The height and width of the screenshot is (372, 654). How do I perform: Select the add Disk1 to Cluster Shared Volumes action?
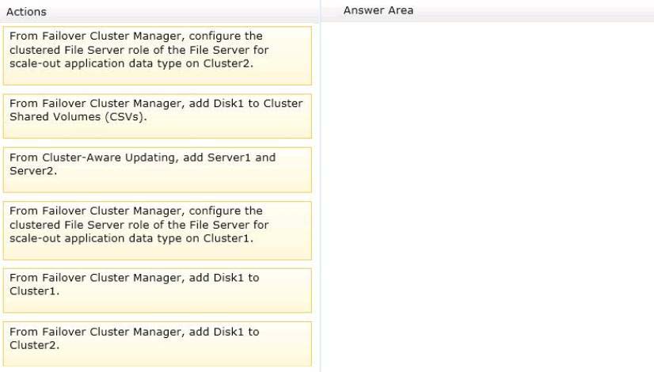(158, 116)
